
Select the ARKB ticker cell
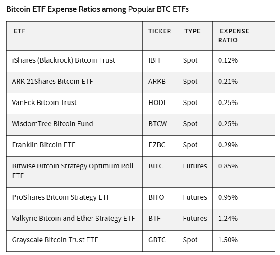(157, 82)
